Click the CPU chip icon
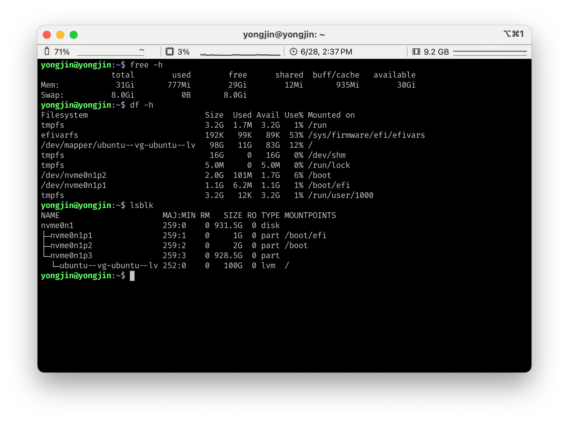Screen dimensions: 569x422 (x=170, y=51)
